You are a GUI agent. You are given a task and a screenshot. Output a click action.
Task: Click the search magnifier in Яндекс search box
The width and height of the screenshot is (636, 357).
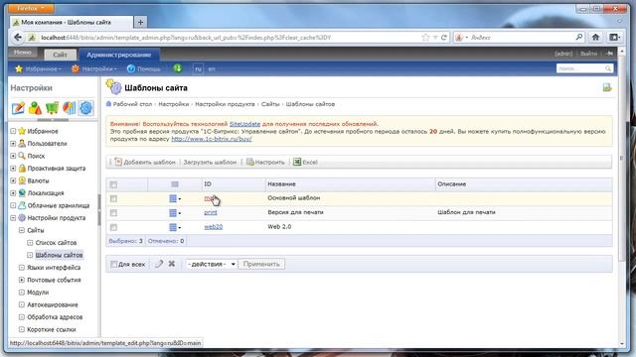click(x=579, y=37)
